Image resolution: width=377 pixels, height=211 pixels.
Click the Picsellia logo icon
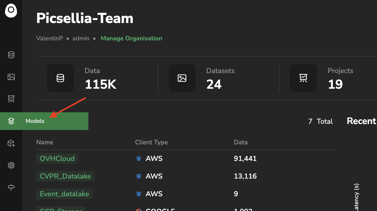pyautogui.click(x=11, y=11)
